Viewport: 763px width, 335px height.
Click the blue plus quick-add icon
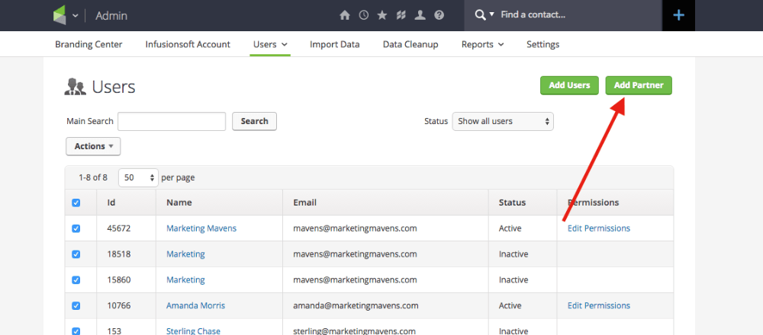point(678,15)
